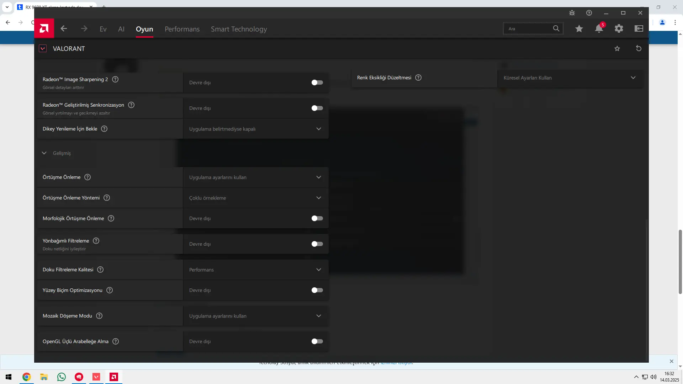Select the RX 9070 XT browser tab
This screenshot has width=683, height=384.
pyautogui.click(x=55, y=7)
